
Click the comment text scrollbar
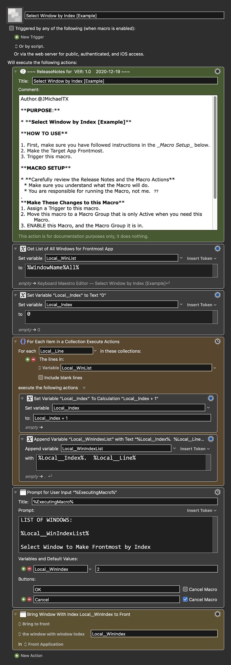[215, 147]
